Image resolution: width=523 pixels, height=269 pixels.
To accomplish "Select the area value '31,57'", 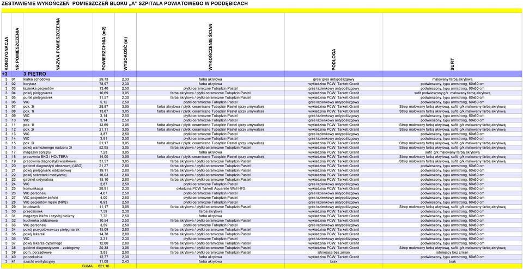I will tap(104, 161).
